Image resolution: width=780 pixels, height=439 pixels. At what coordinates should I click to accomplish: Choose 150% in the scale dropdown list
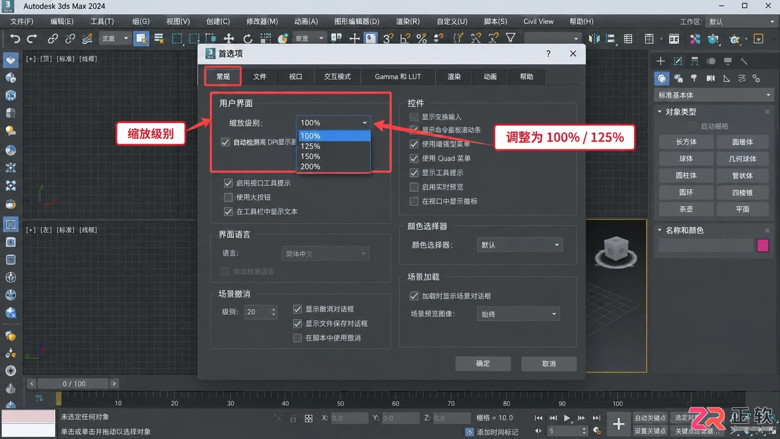(334, 157)
